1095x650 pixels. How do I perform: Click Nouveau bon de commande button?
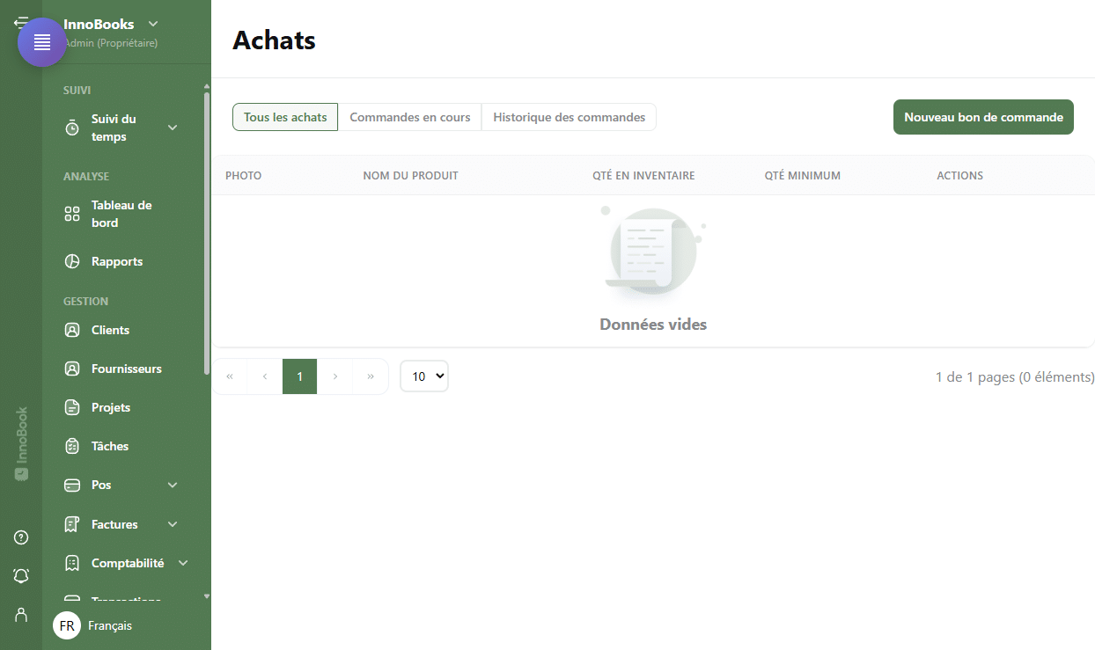(x=983, y=117)
